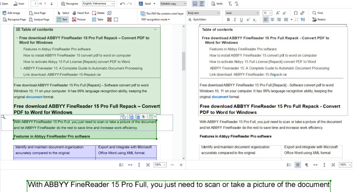Click the page number input field
353x192 pixels.
click(34, 4)
